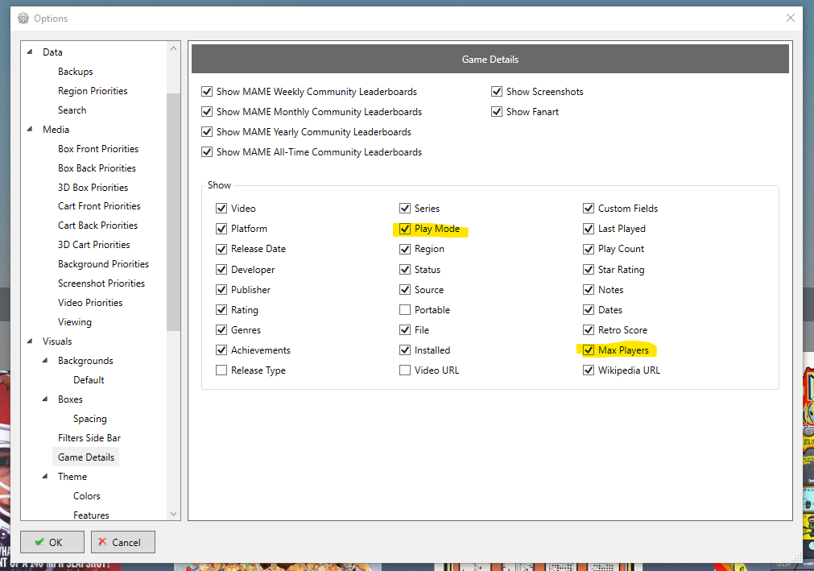Screen dimensions: 814x571
Task: Close the Options dialog window
Action: click(789, 18)
